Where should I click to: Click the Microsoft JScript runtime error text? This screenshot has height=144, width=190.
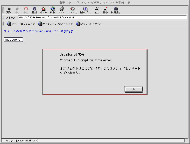(x=86, y=60)
